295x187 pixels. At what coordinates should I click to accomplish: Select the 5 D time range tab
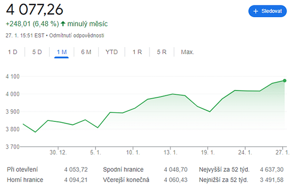pos(37,52)
